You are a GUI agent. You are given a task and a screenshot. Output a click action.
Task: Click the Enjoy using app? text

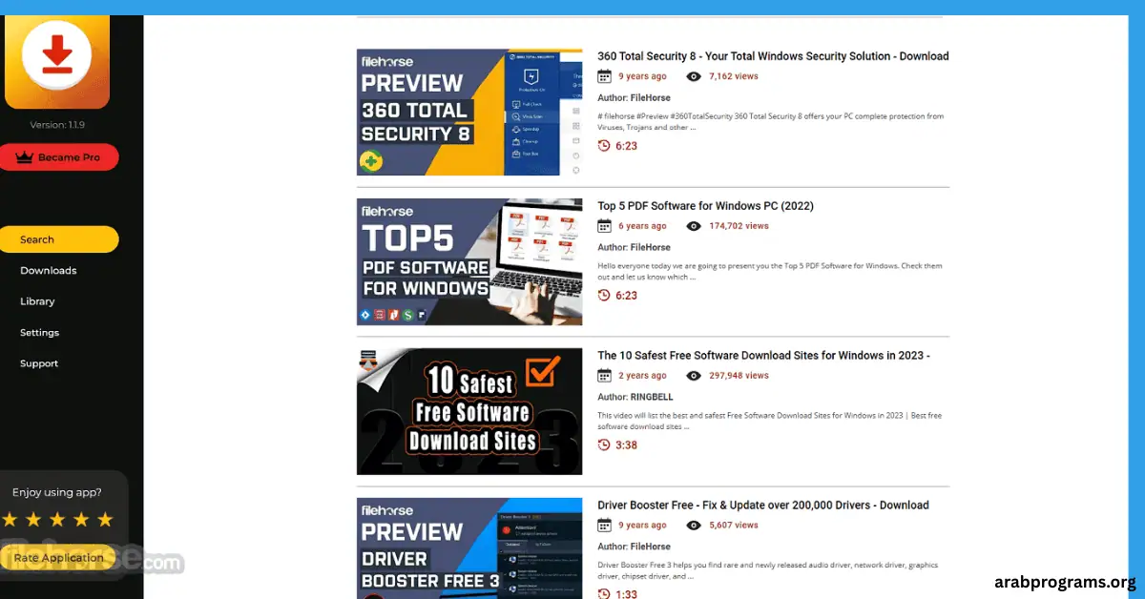(x=57, y=493)
